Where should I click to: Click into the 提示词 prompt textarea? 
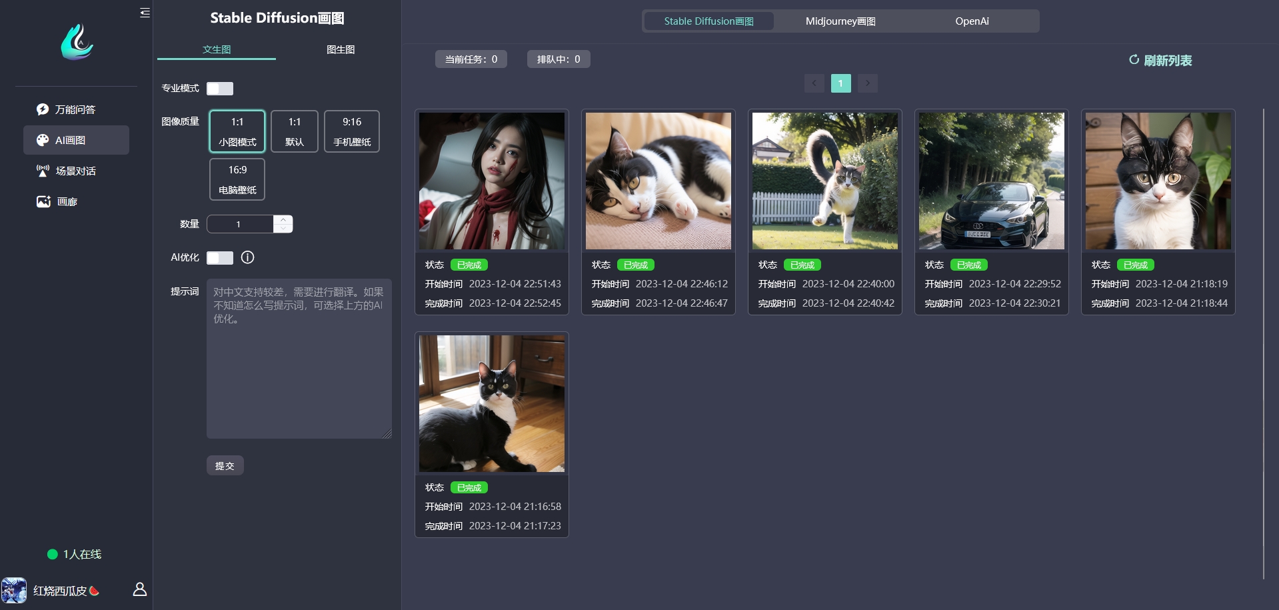(299, 359)
